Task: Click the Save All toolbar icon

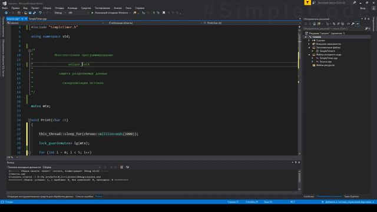Action: click(x=34, y=13)
